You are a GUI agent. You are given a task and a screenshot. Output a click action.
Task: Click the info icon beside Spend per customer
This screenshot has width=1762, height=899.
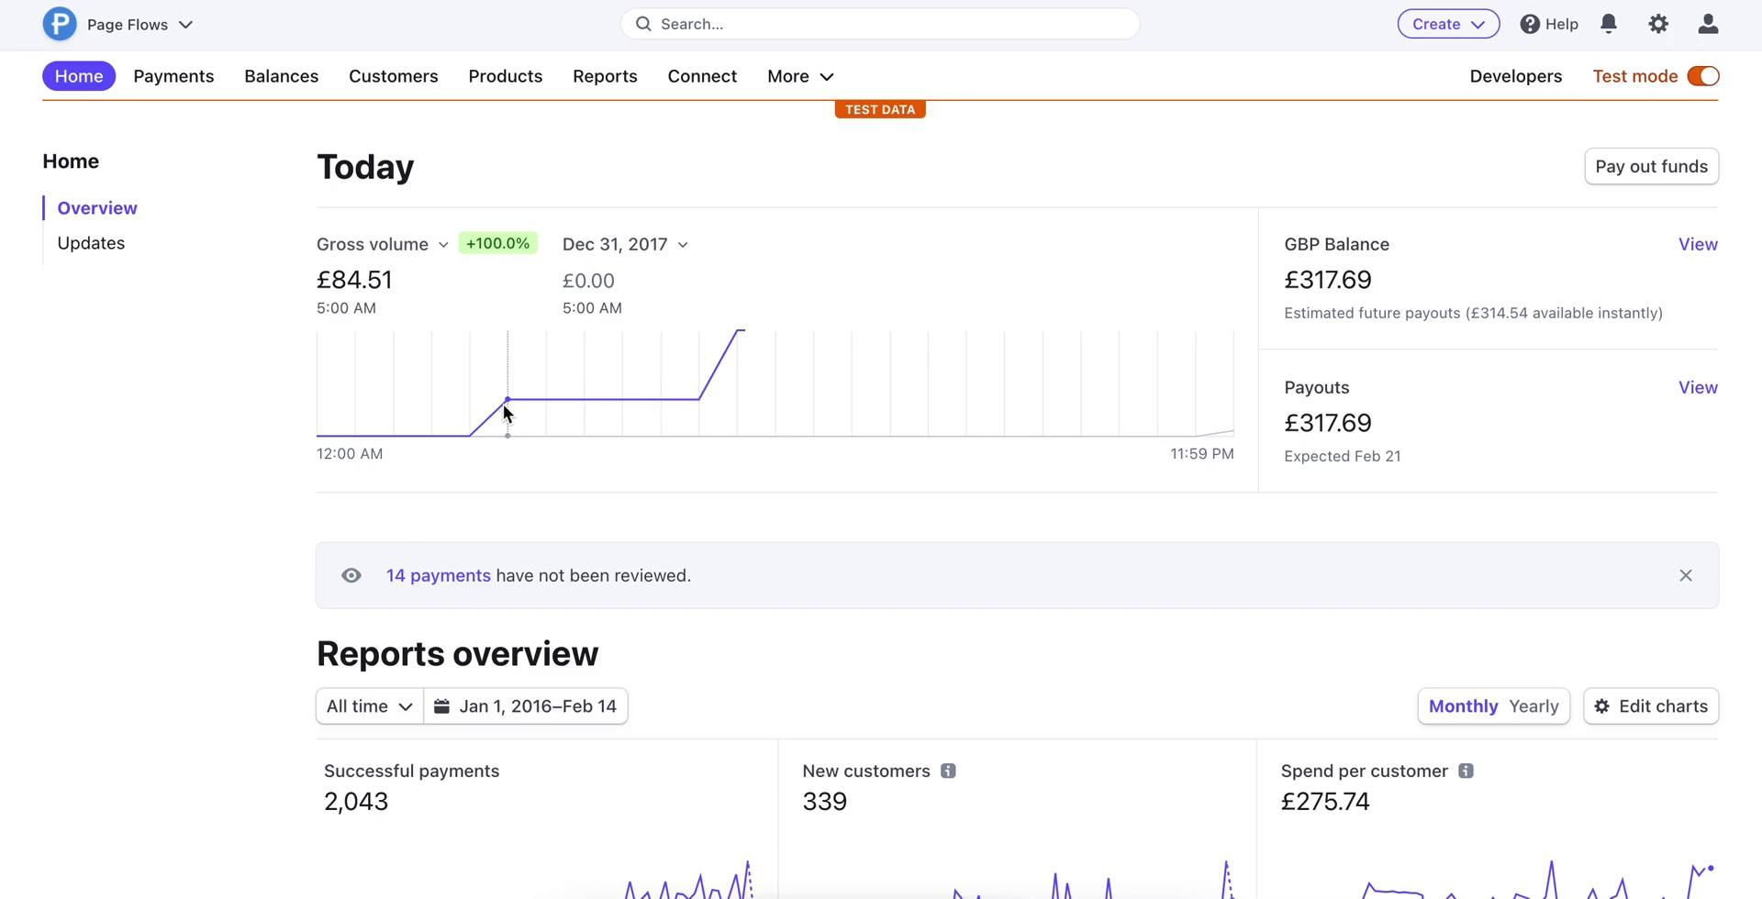[1466, 771]
